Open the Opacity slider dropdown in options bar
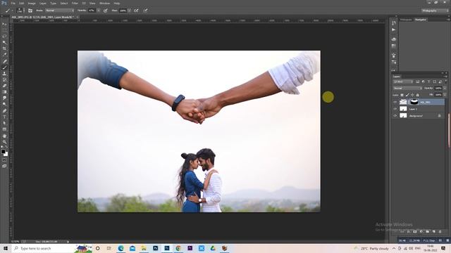 pos(99,11)
